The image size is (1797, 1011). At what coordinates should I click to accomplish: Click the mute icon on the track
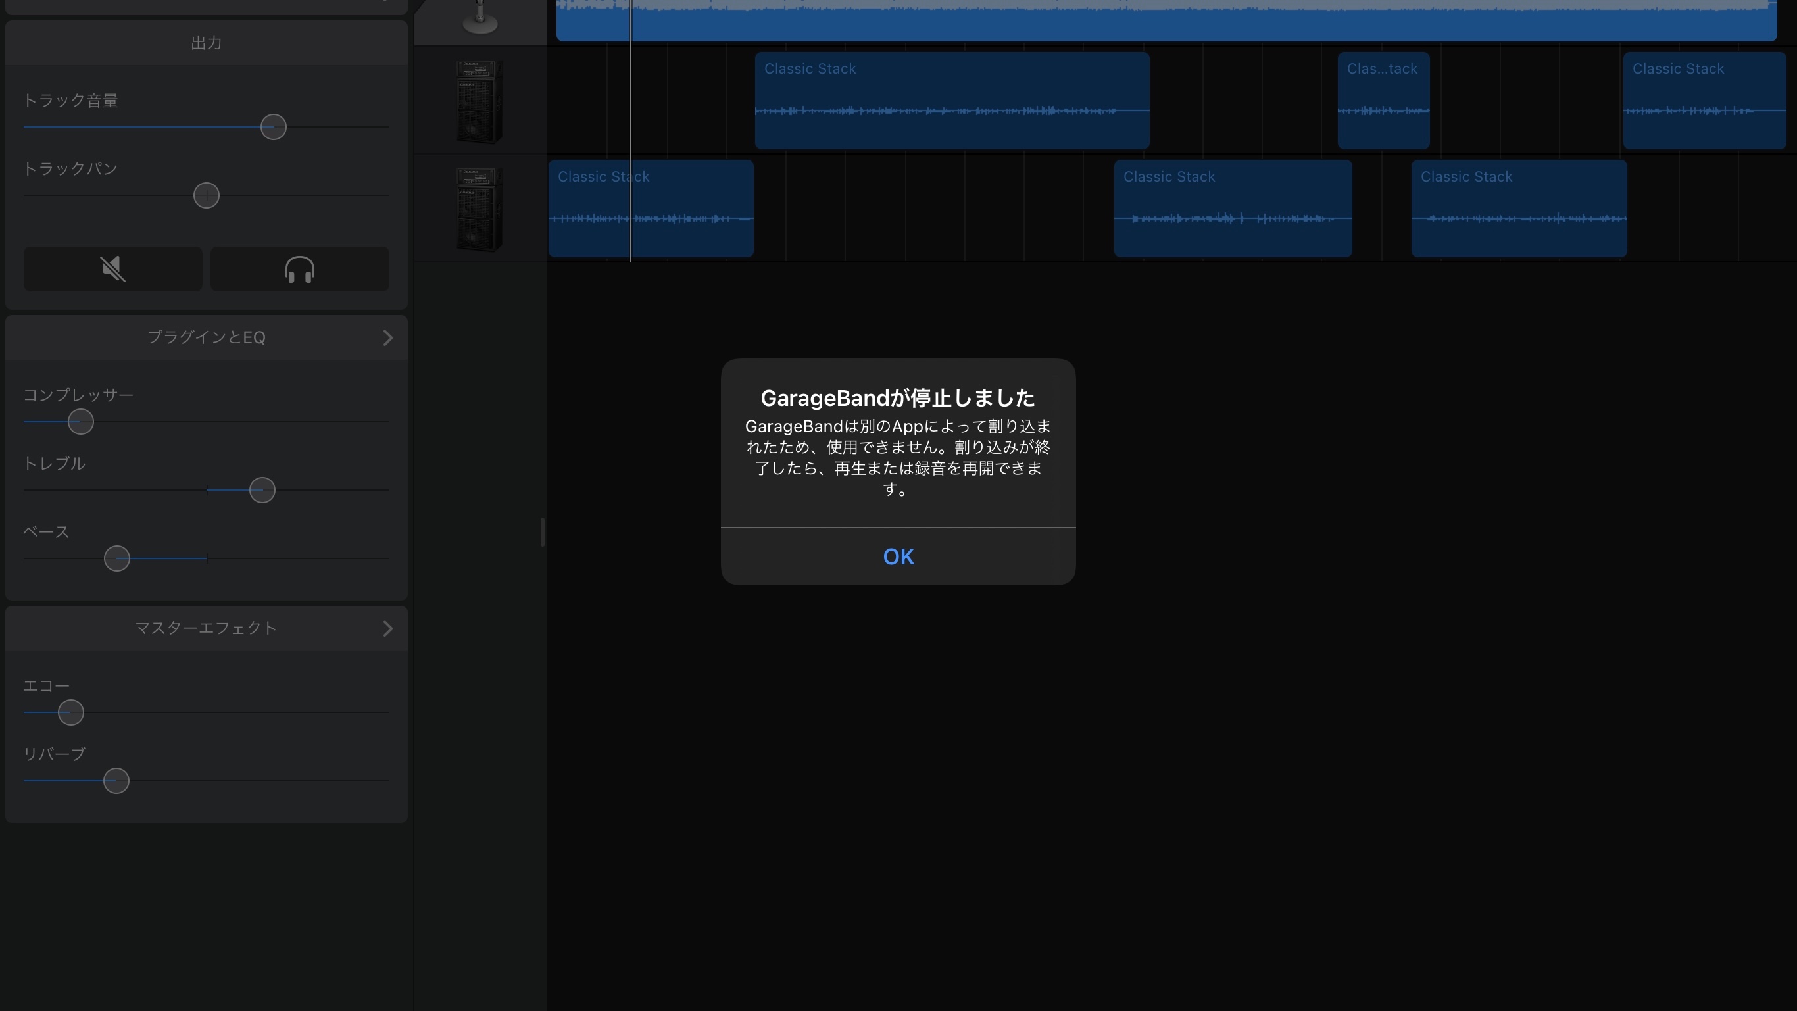[112, 268]
